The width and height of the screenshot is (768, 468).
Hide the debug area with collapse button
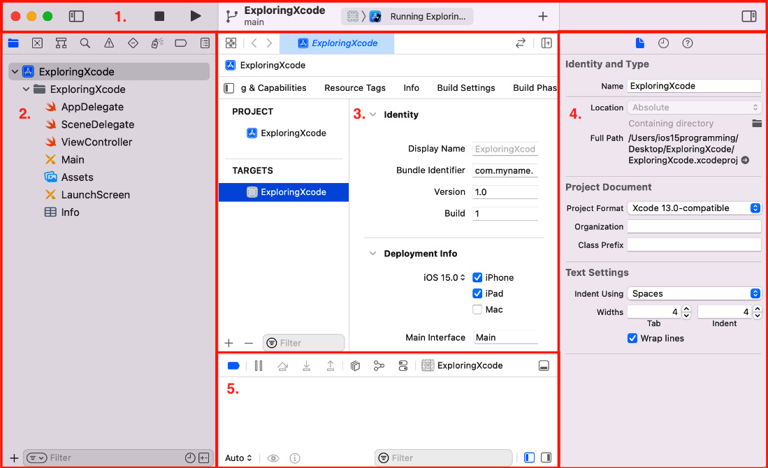click(x=544, y=366)
